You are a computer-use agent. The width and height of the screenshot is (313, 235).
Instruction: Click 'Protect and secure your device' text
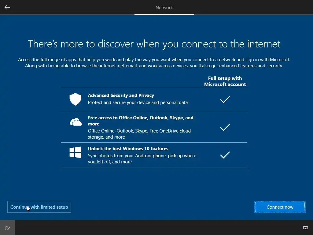tap(138, 103)
